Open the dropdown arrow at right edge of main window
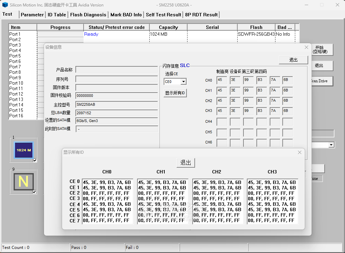The width and height of the screenshot is (345, 253). [331, 145]
